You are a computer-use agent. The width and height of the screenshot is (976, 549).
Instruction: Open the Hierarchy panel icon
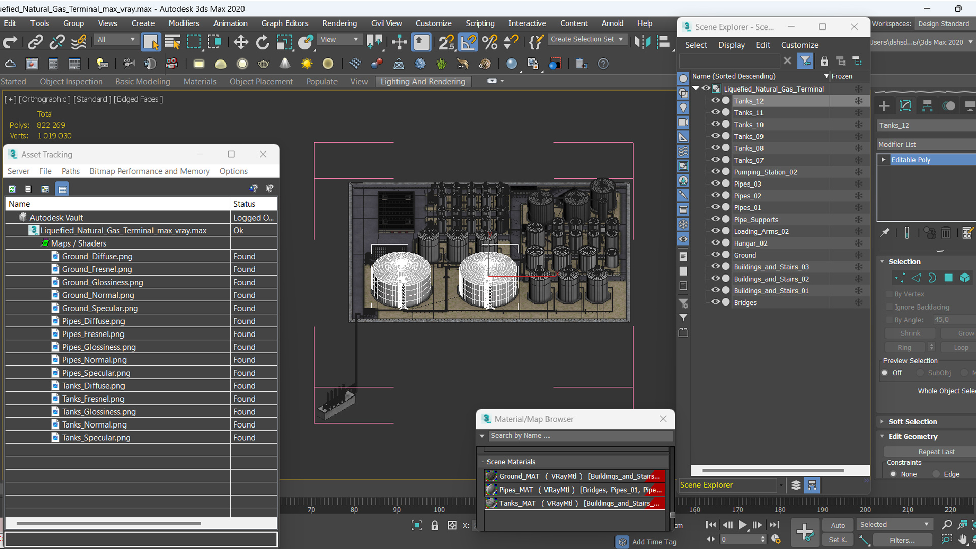[927, 106]
